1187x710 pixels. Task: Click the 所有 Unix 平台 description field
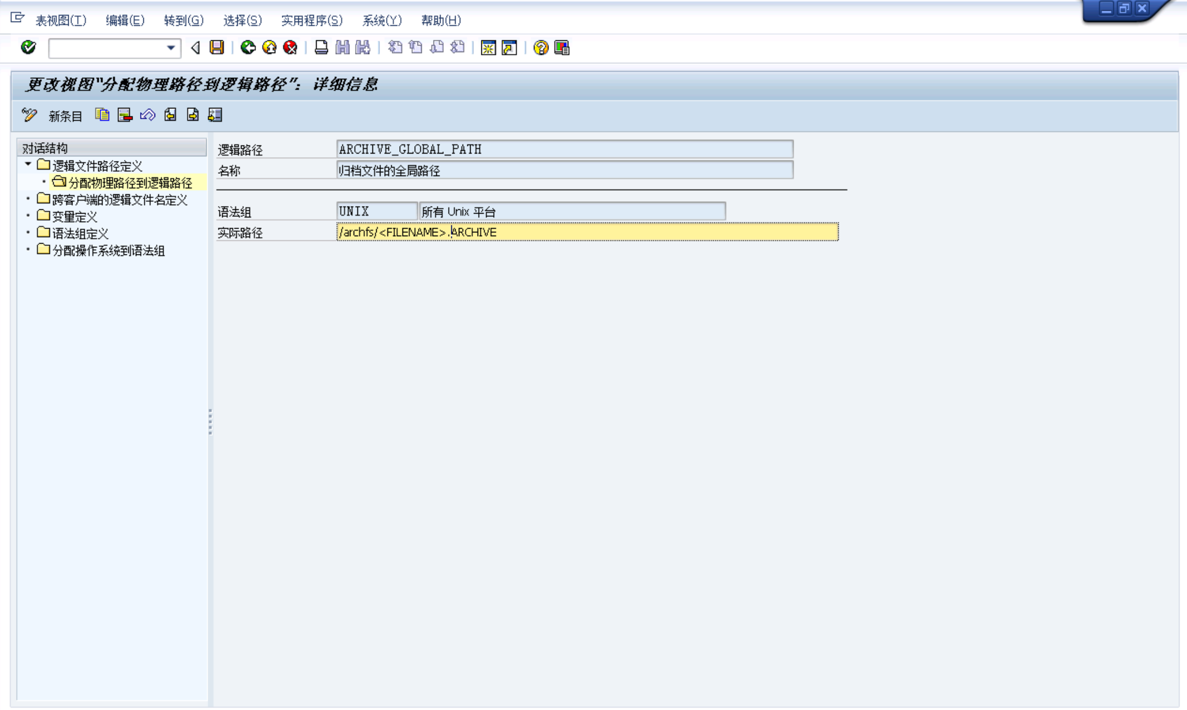[x=572, y=211]
